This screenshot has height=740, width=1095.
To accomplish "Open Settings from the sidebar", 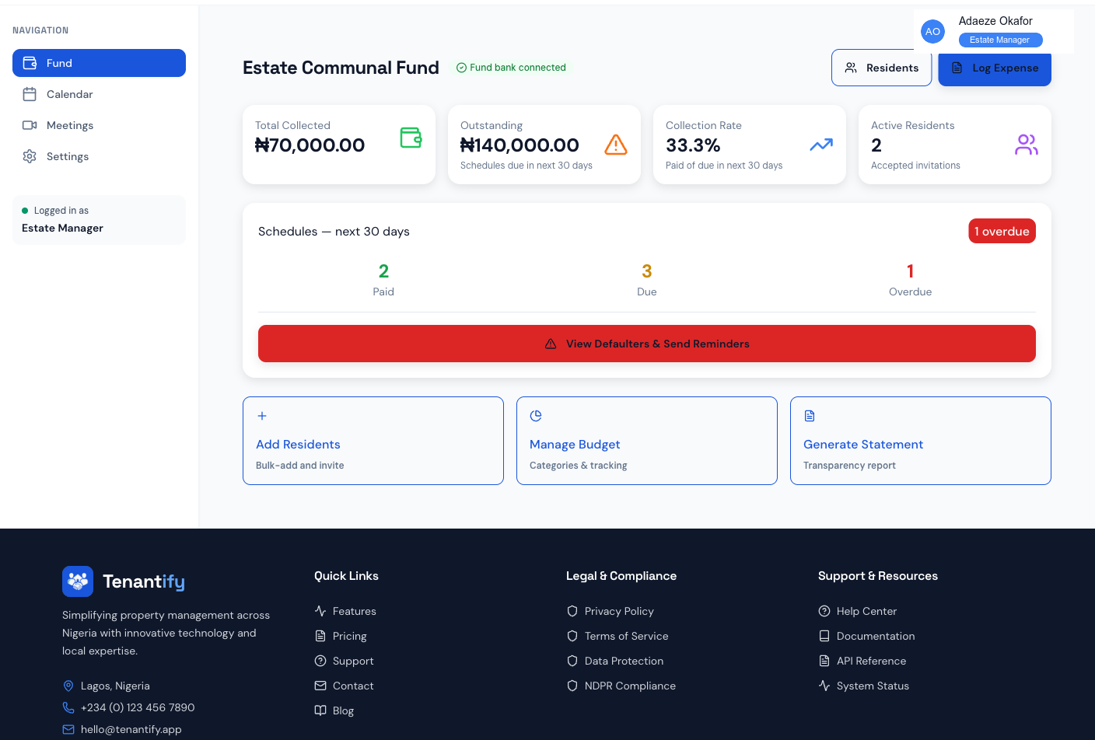I will 99,156.
